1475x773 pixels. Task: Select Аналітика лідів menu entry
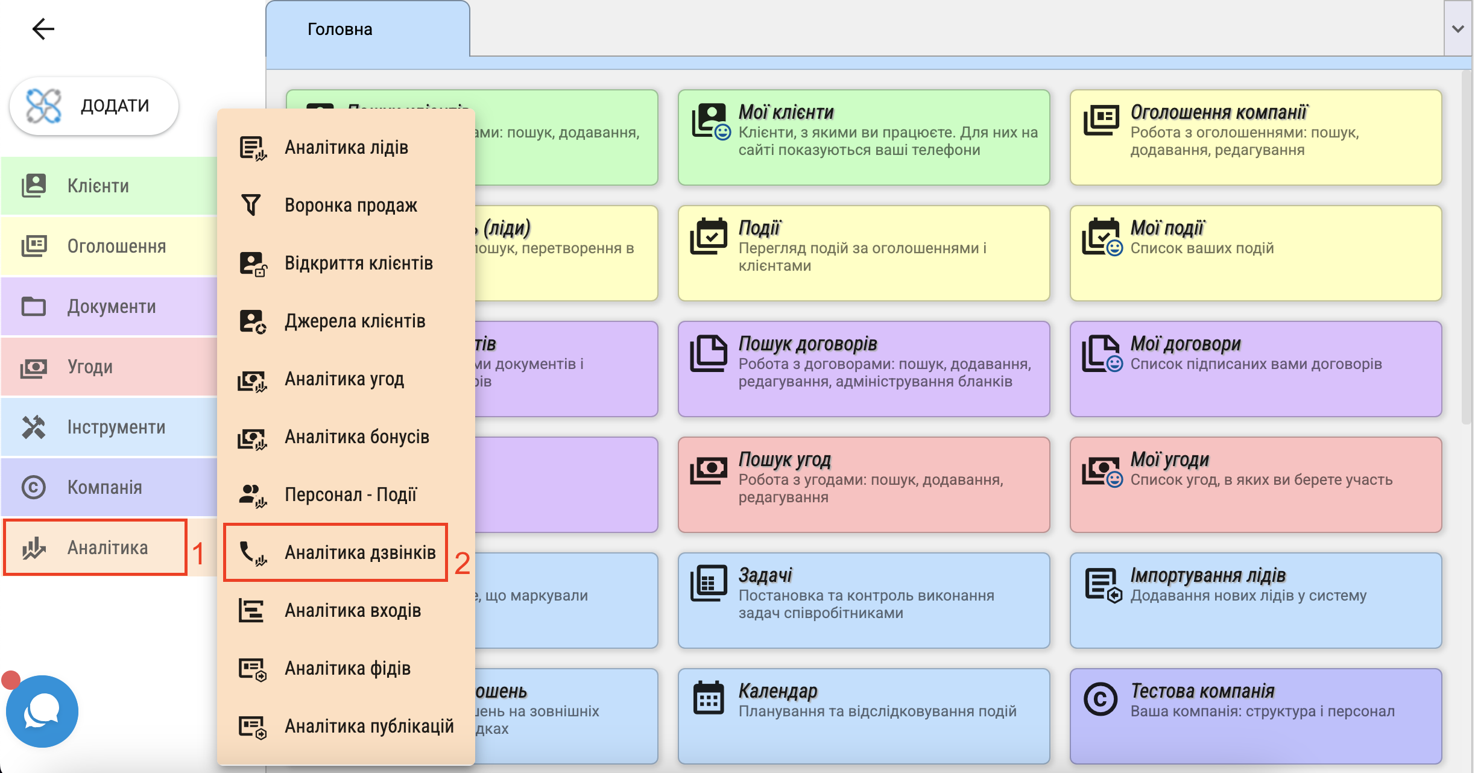[x=346, y=147]
